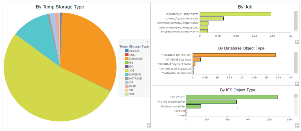This screenshot has width=301, height=131.
Task: Select the PASE legend item
Action: 132,86
